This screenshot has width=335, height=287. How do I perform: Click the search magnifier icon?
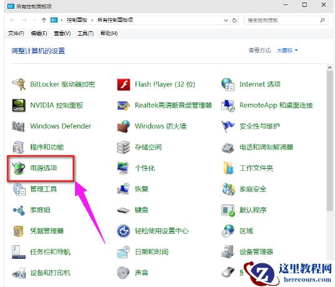click(x=322, y=20)
